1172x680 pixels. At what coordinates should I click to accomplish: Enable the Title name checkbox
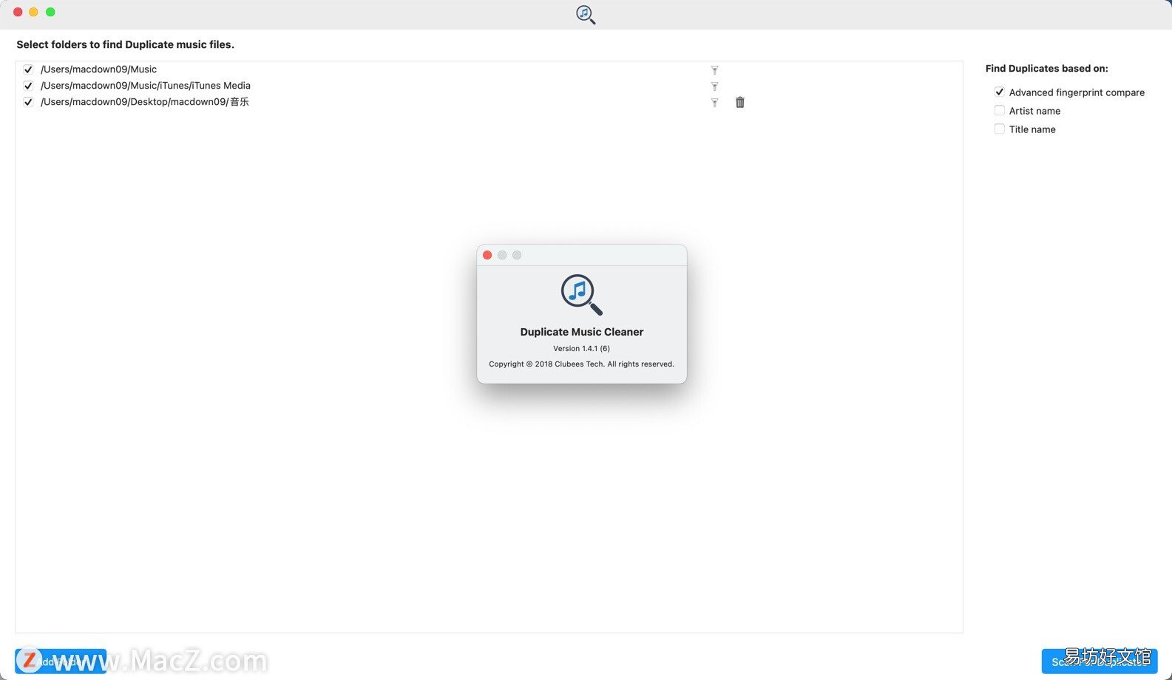tap(1000, 129)
